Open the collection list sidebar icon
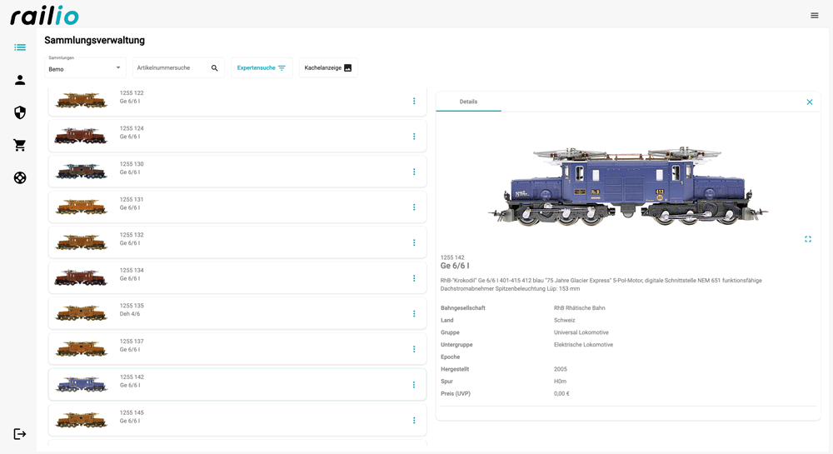The image size is (833, 454). [x=20, y=47]
